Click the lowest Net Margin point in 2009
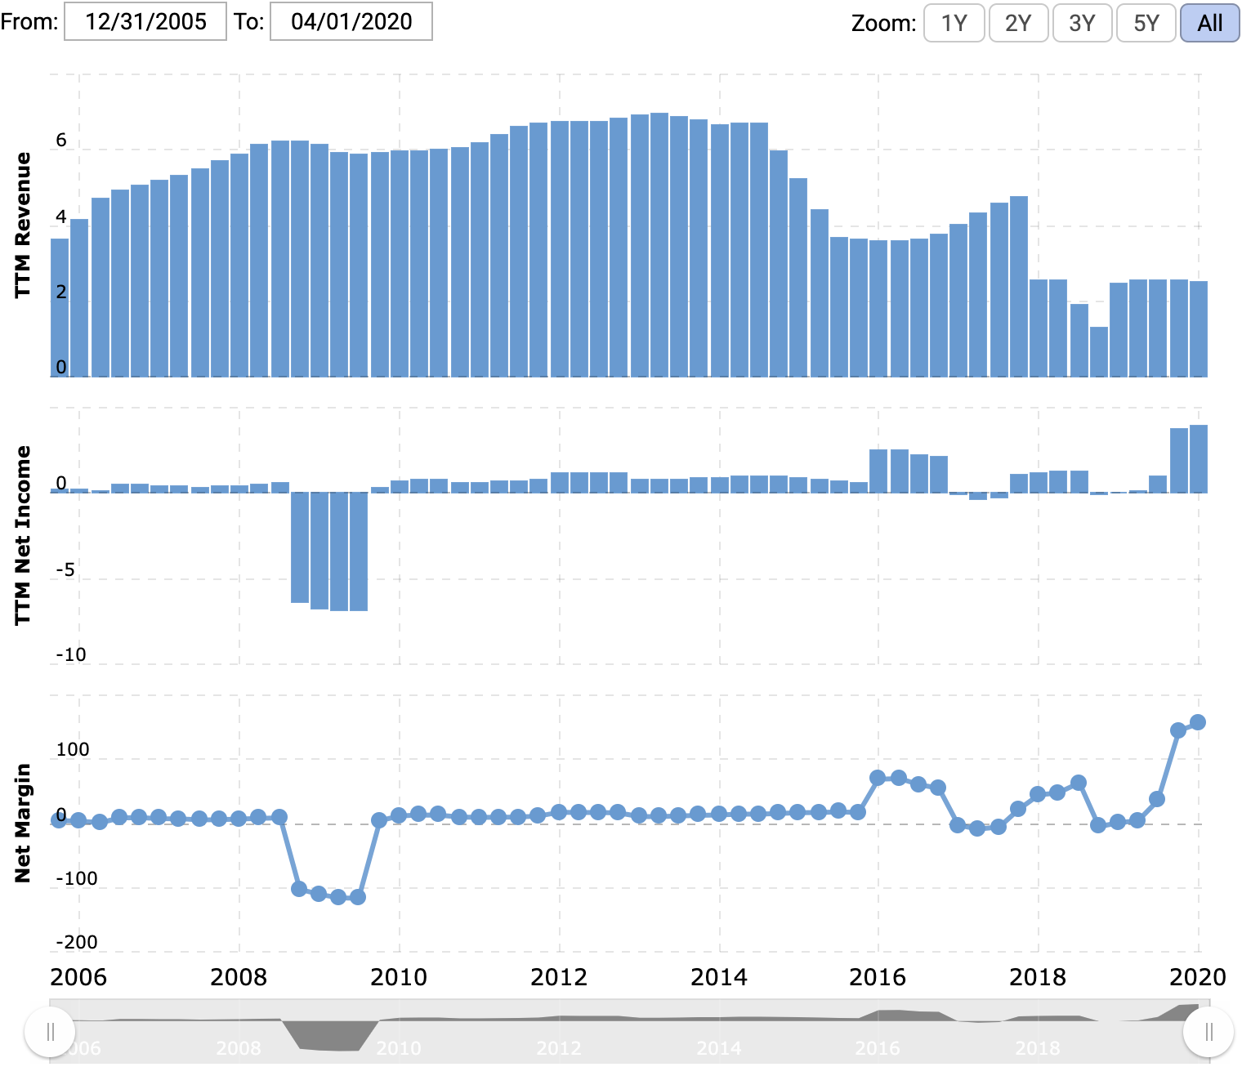Image resolution: width=1242 pixels, height=1067 pixels. pyautogui.click(x=357, y=897)
